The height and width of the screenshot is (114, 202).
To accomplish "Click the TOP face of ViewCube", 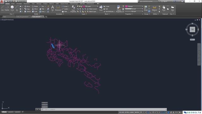I will click(x=192, y=29).
